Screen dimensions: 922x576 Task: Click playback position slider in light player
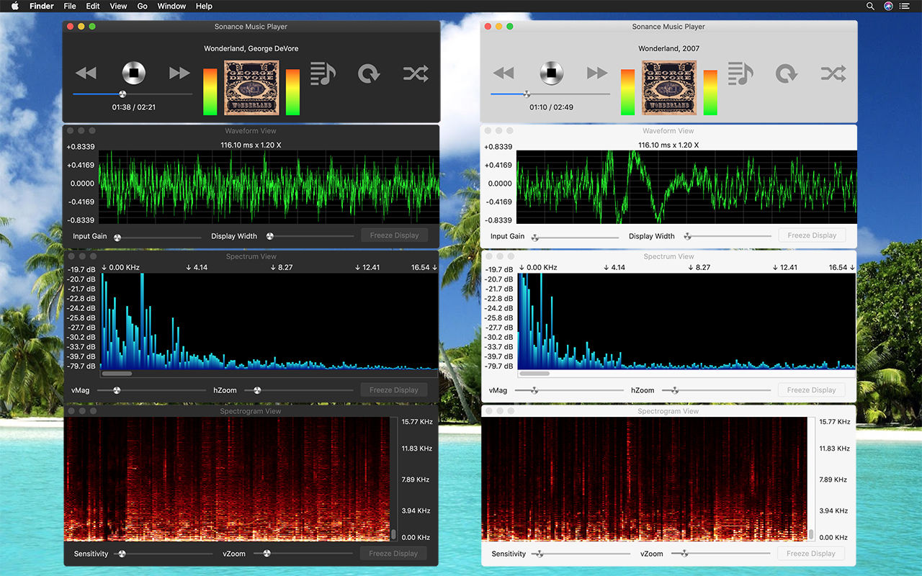[x=550, y=94]
